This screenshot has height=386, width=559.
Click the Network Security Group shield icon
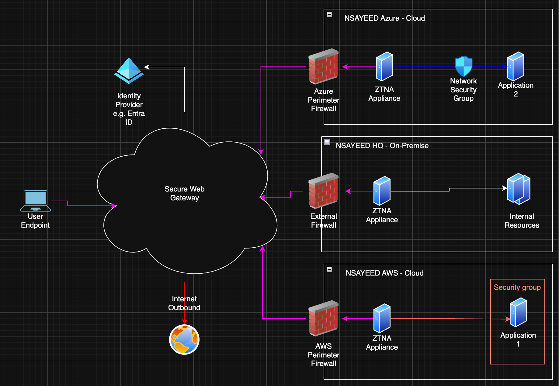464,66
